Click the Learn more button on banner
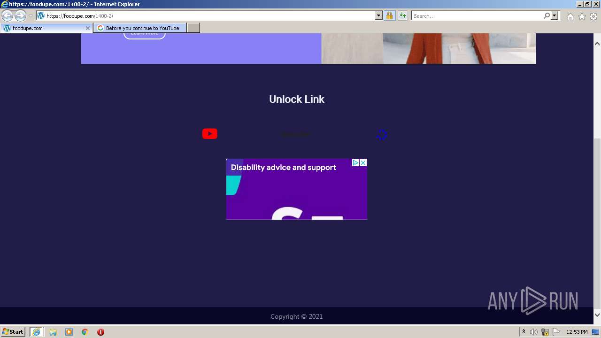The height and width of the screenshot is (338, 601). coord(145,34)
